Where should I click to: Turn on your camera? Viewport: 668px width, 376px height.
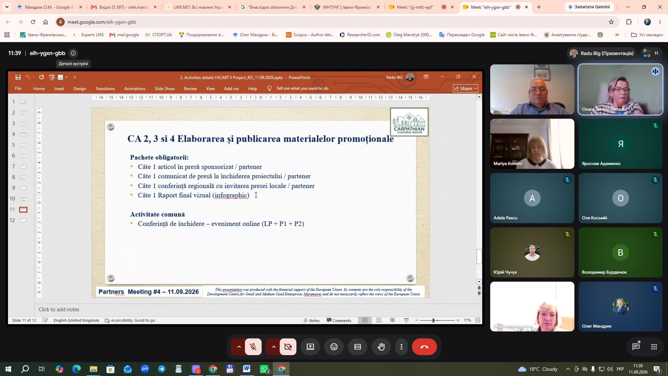(288, 347)
